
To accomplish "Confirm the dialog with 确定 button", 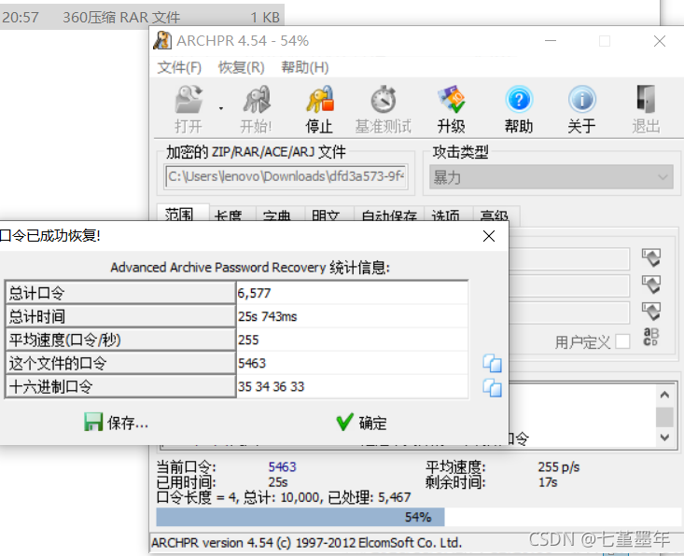I will [361, 423].
